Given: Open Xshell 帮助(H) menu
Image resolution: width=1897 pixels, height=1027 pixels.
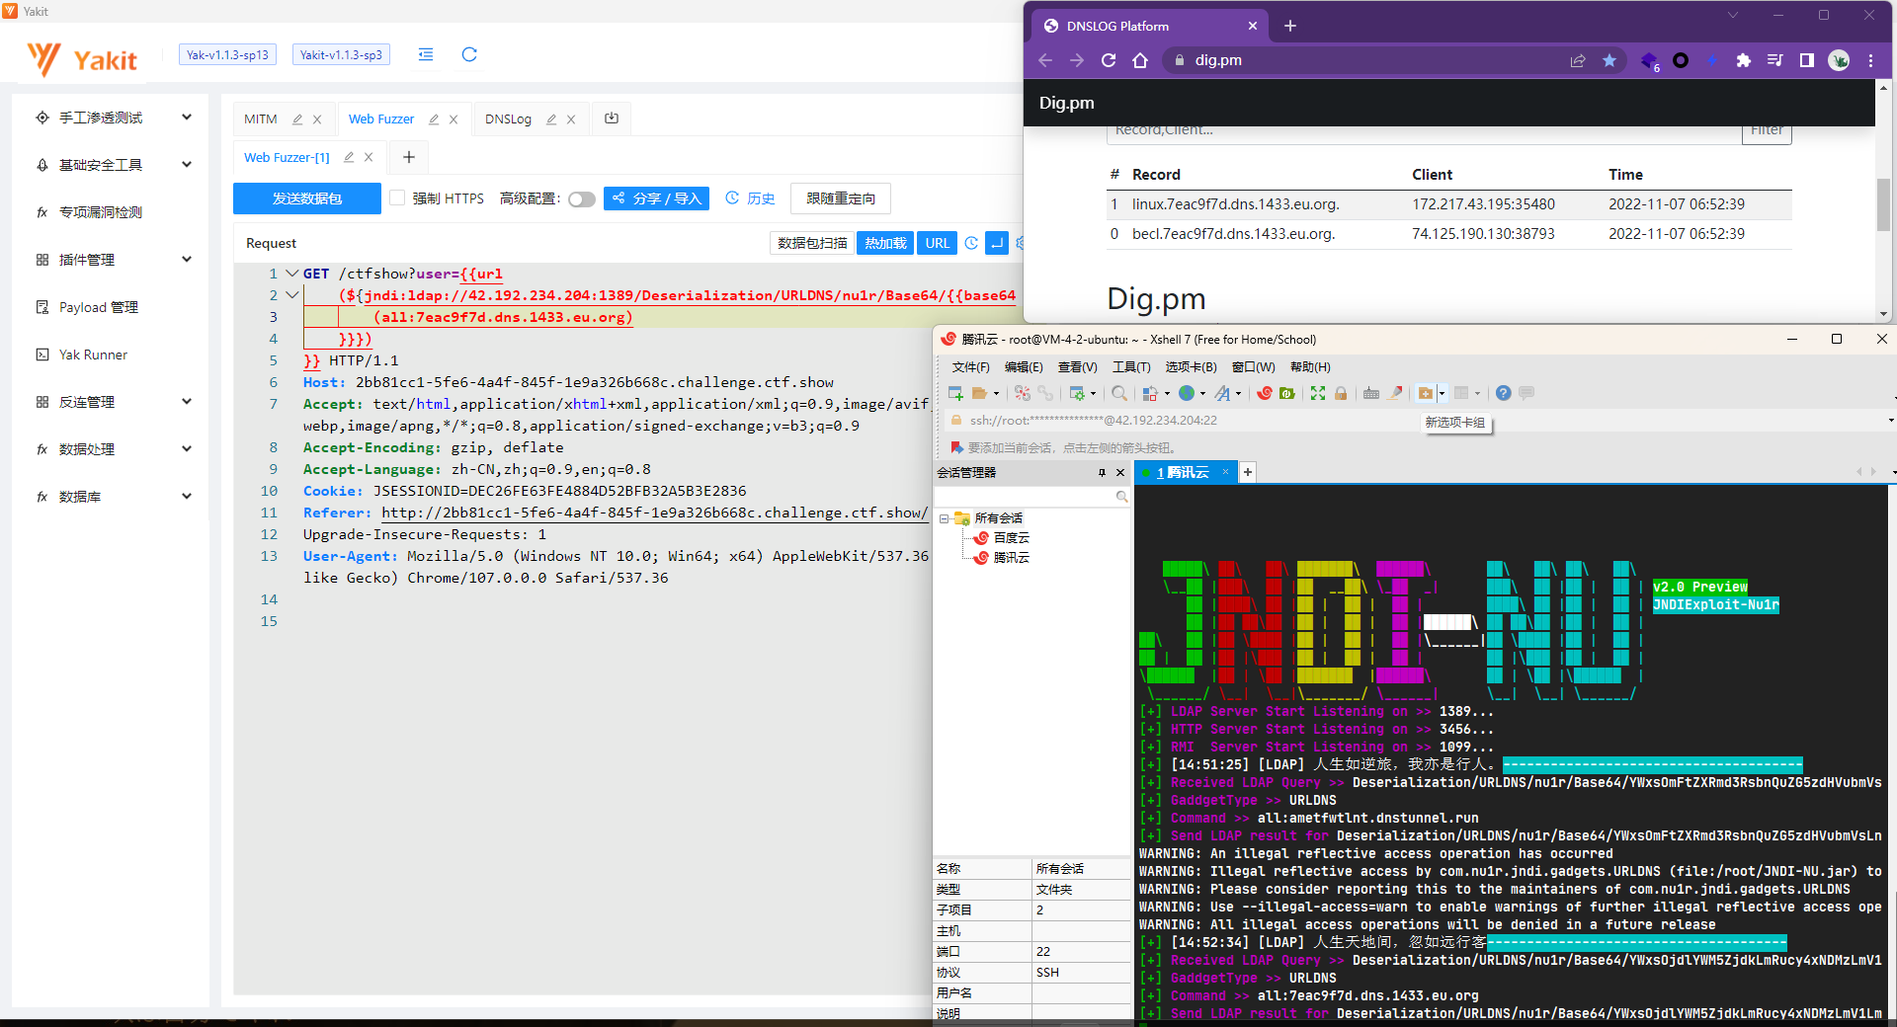Looking at the screenshot, I should 1310,367.
